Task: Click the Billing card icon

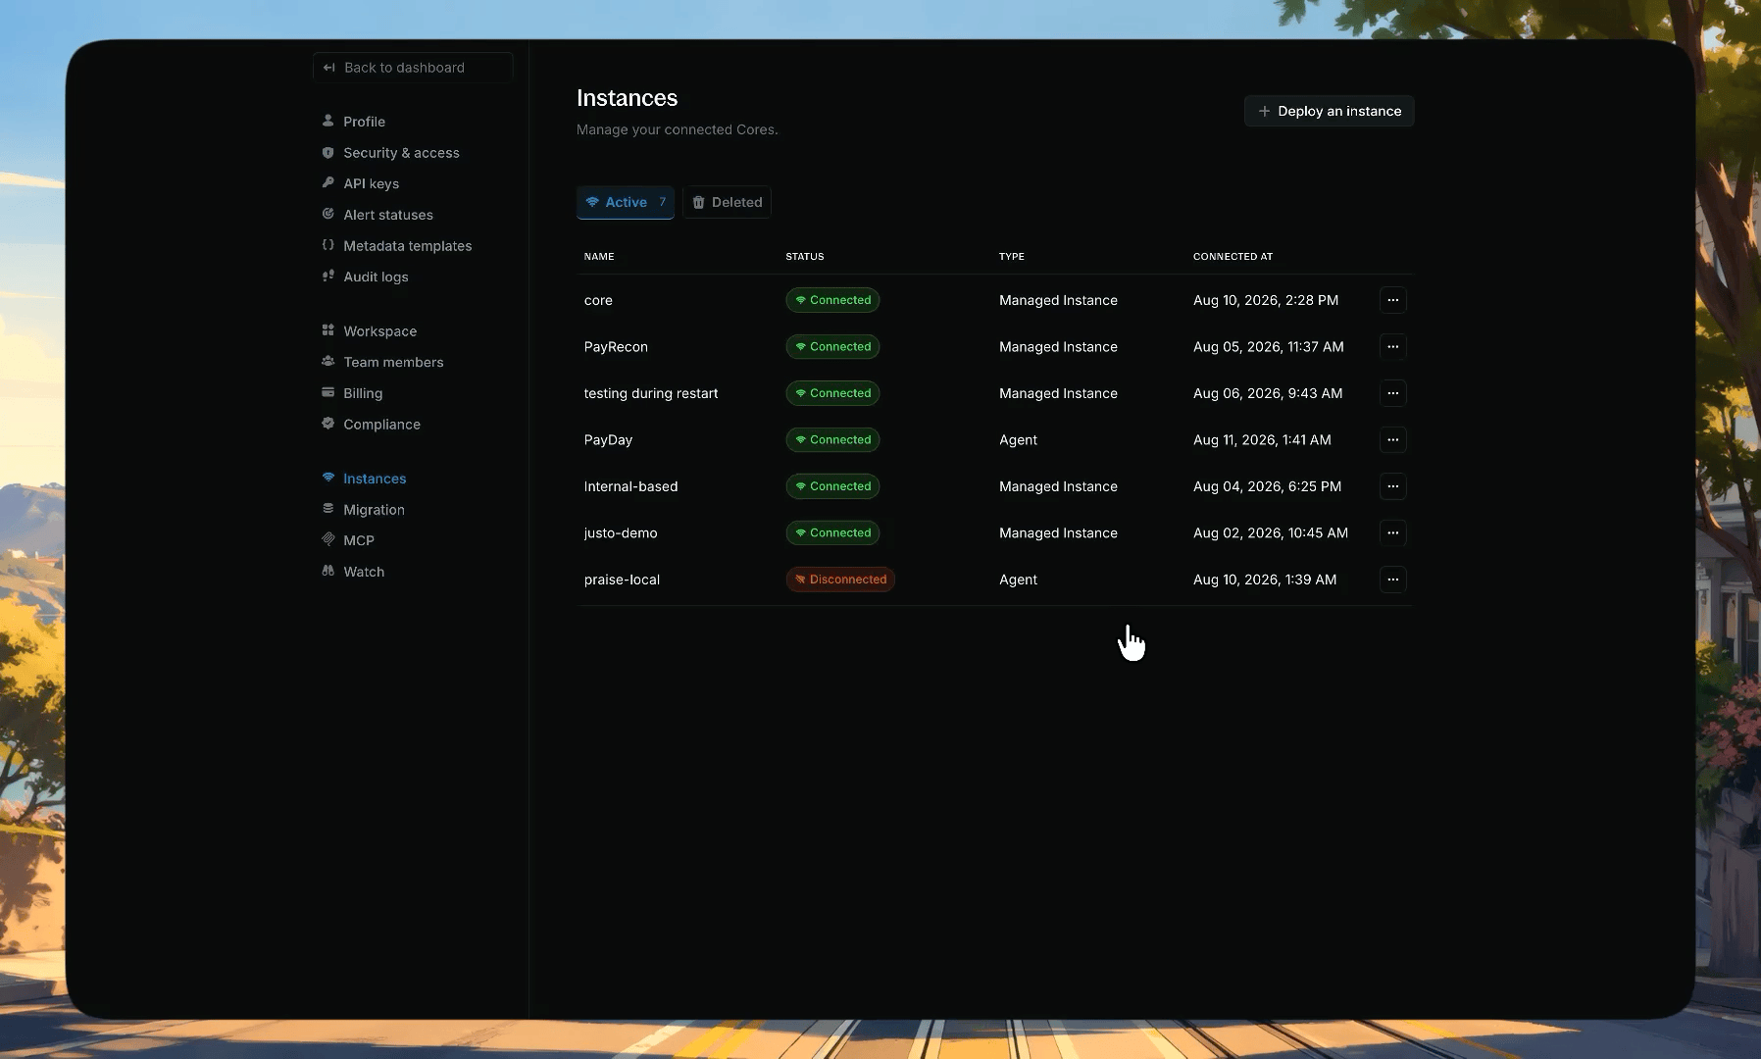Action: [327, 392]
